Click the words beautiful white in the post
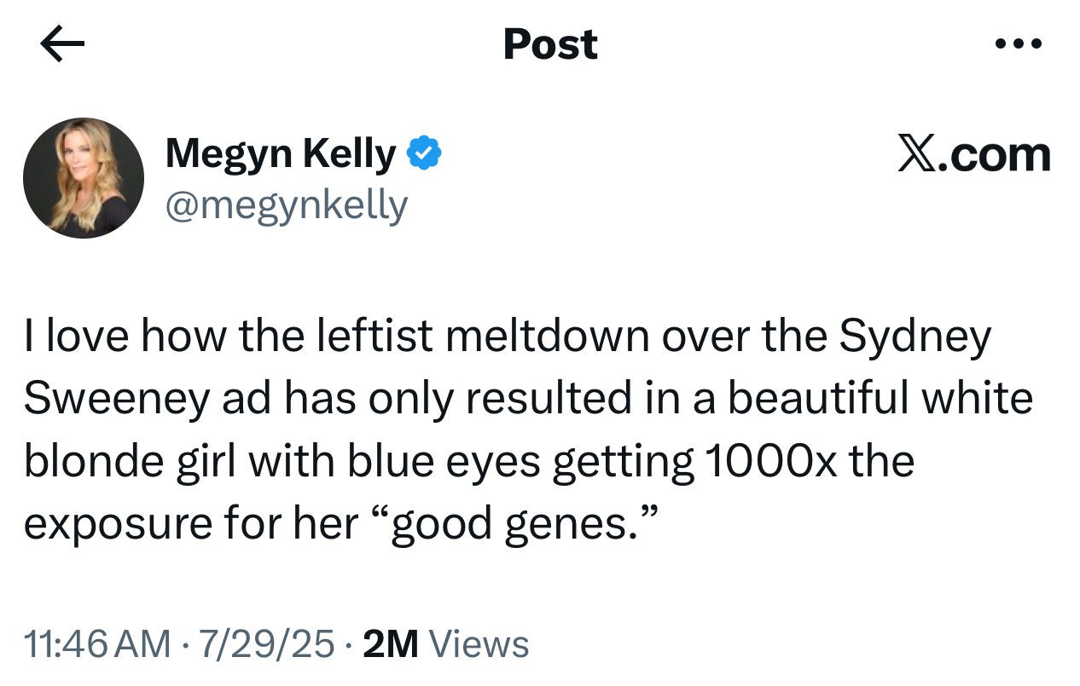 click(880, 400)
